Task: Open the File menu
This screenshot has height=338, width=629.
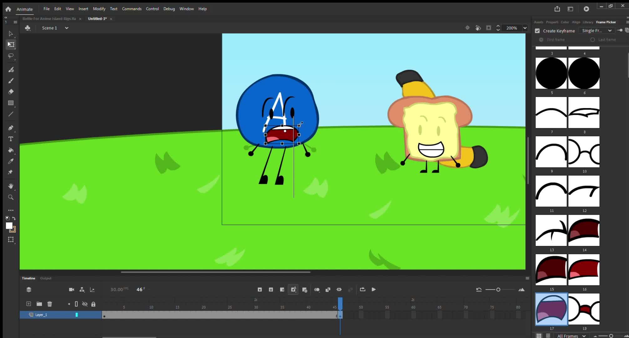Action: [47, 9]
